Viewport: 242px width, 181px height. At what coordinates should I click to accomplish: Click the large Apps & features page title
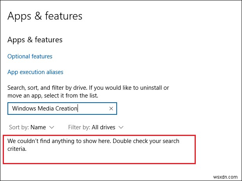tap(45, 16)
